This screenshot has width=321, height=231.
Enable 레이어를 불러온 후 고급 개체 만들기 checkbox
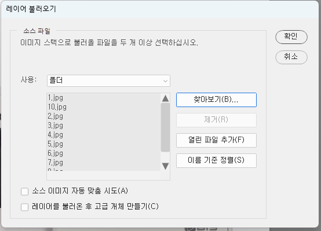coord(24,207)
